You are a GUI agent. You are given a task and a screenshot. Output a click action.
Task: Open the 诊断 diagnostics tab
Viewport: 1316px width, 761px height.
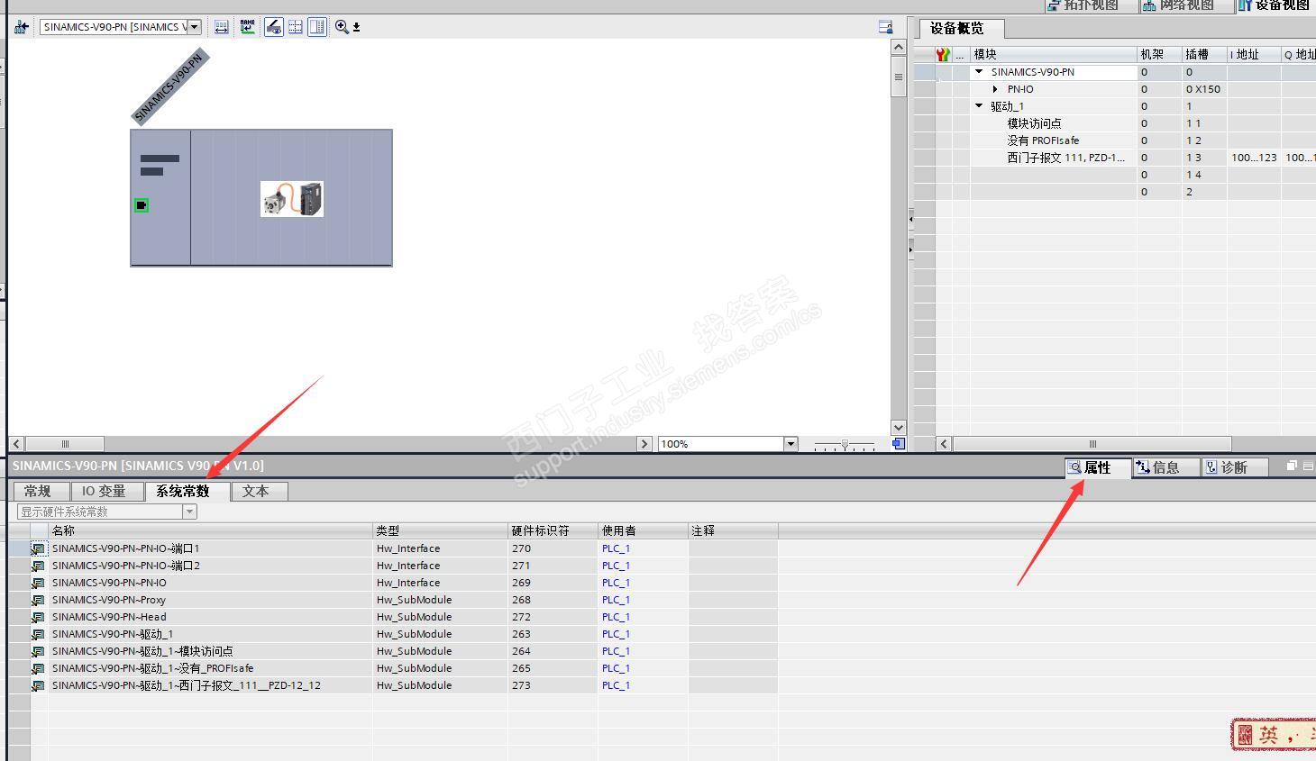tap(1234, 467)
